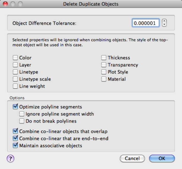The image size is (182, 169).
Task: Click the Object Difference Tolerance input field
Action: (x=145, y=23)
